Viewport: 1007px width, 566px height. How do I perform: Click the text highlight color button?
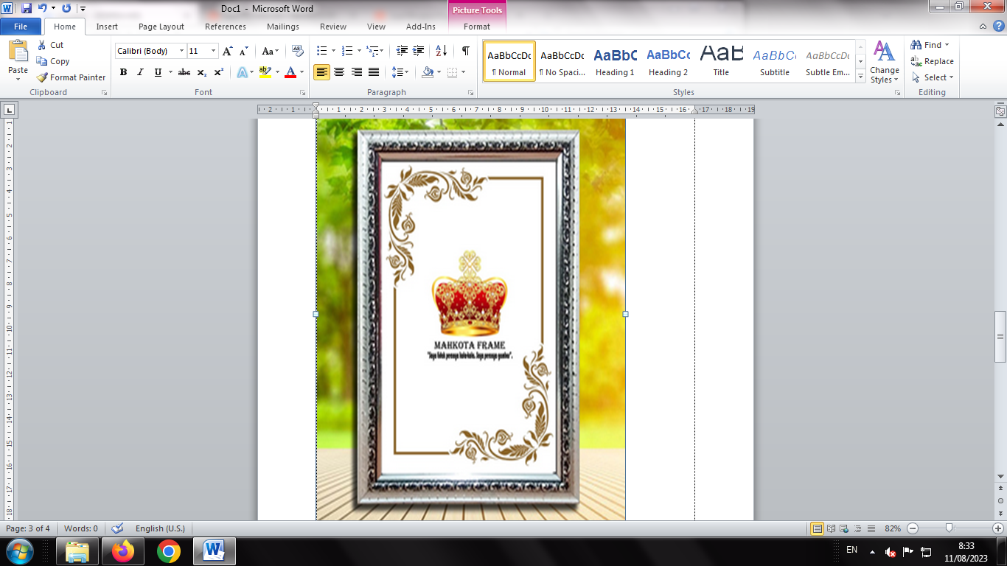coord(265,72)
